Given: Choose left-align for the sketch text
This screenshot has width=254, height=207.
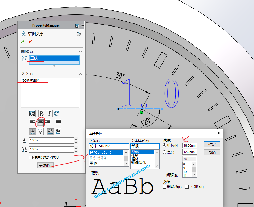Looking at the screenshot, I should 32,122.
